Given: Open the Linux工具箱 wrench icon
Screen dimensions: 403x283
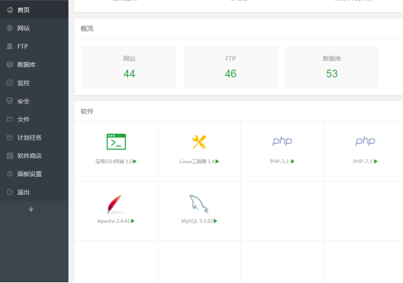Looking at the screenshot, I should tap(199, 142).
